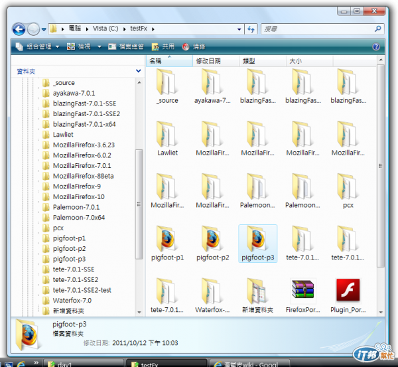
Task: Switch to the testFx taskbar button
Action: click(x=167, y=364)
